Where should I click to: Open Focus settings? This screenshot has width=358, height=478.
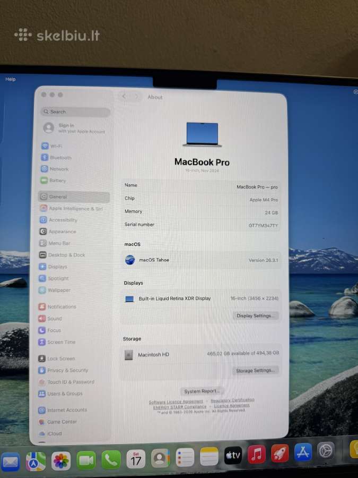point(50,330)
